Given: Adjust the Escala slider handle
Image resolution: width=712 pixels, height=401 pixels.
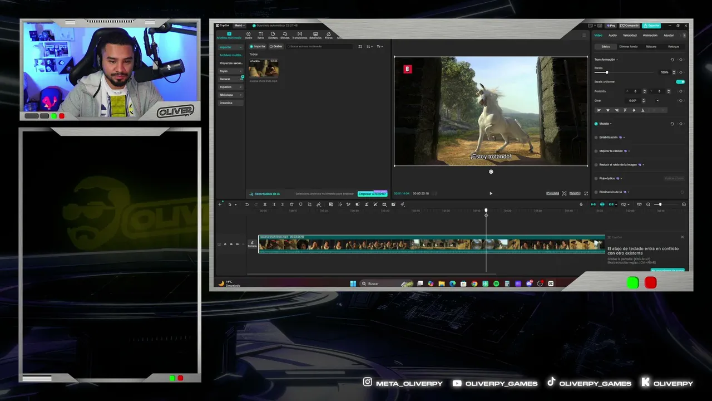Looking at the screenshot, I should pyautogui.click(x=607, y=72).
